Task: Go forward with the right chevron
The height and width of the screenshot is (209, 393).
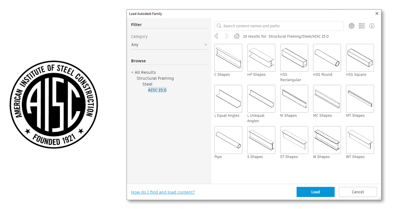Action: pyautogui.click(x=227, y=36)
